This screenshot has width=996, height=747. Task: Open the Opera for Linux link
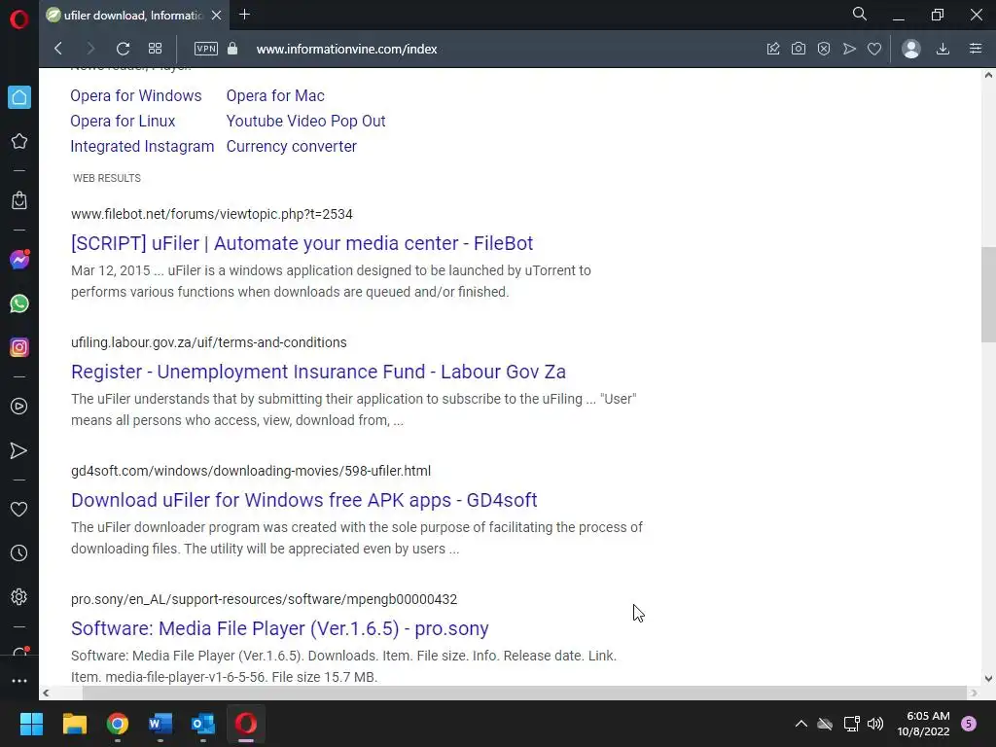[123, 122]
